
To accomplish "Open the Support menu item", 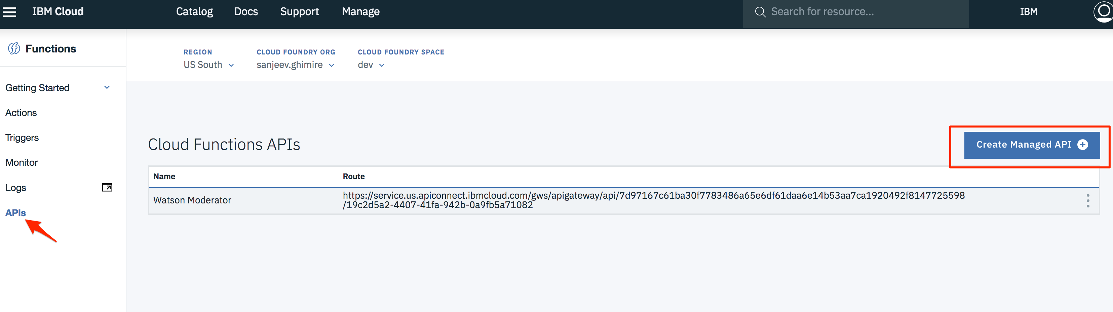I will coord(299,12).
